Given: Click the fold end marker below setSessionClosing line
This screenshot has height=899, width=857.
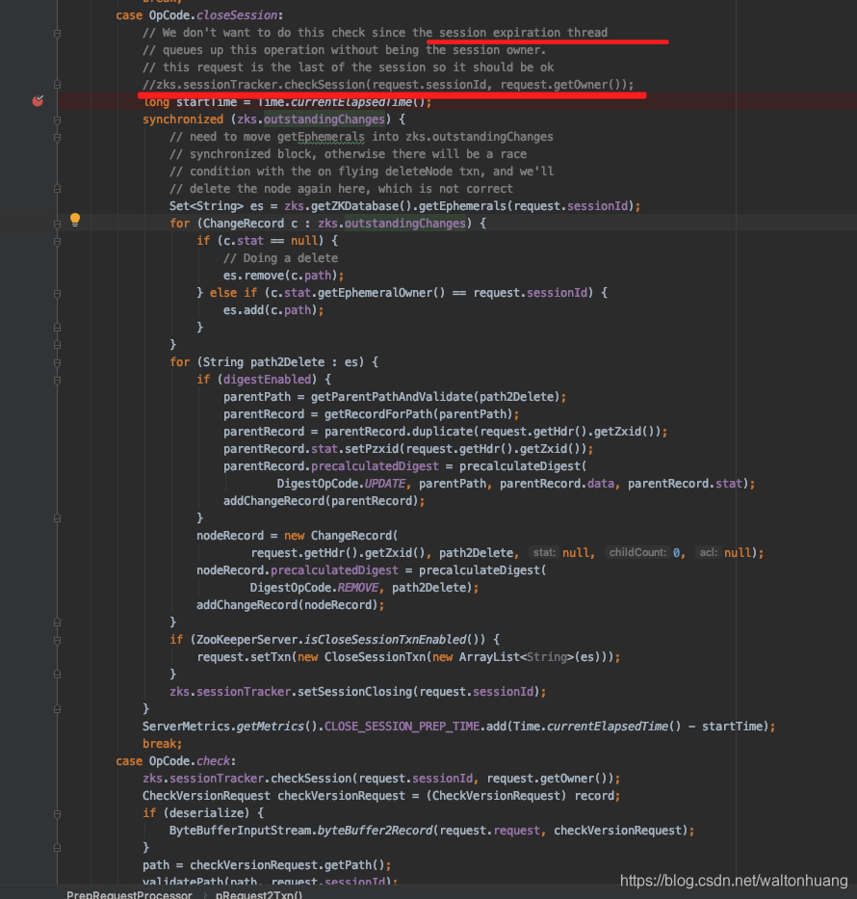Looking at the screenshot, I should point(57,709).
